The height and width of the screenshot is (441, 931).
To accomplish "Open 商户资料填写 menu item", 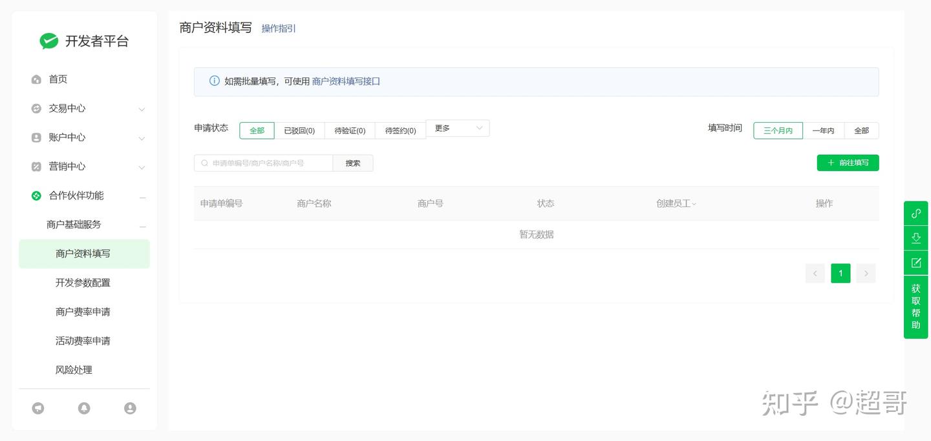I will (84, 254).
